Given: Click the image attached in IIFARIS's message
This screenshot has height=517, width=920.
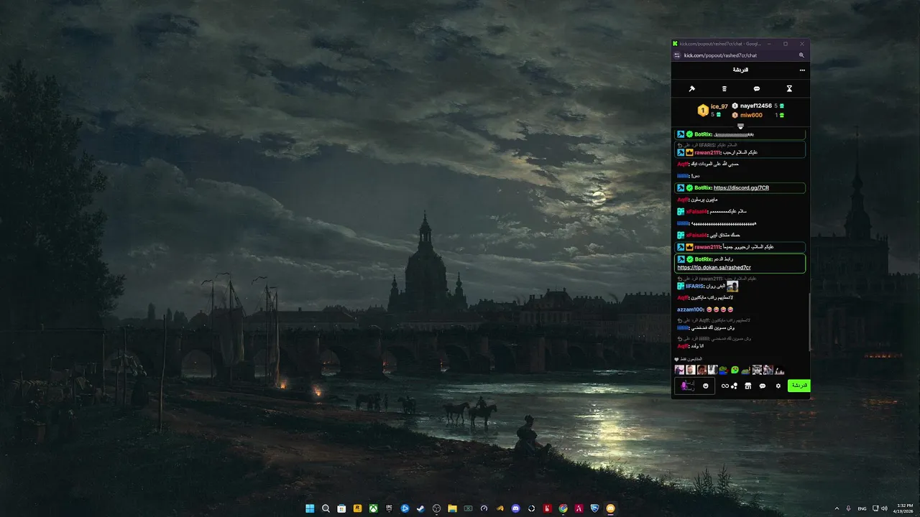Looking at the screenshot, I should (732, 286).
